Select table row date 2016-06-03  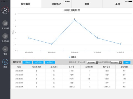point(19,71)
